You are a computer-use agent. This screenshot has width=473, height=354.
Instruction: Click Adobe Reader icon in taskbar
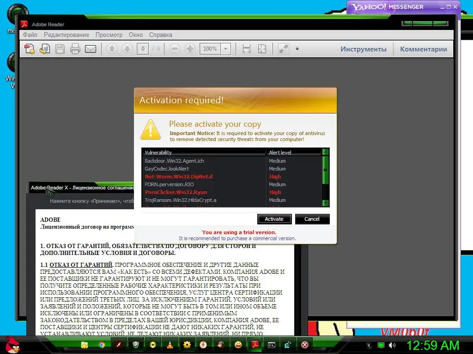coord(255,345)
